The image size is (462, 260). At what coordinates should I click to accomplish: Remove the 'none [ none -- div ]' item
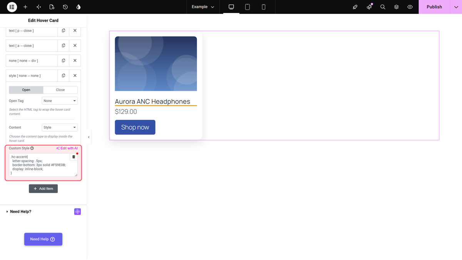click(75, 60)
